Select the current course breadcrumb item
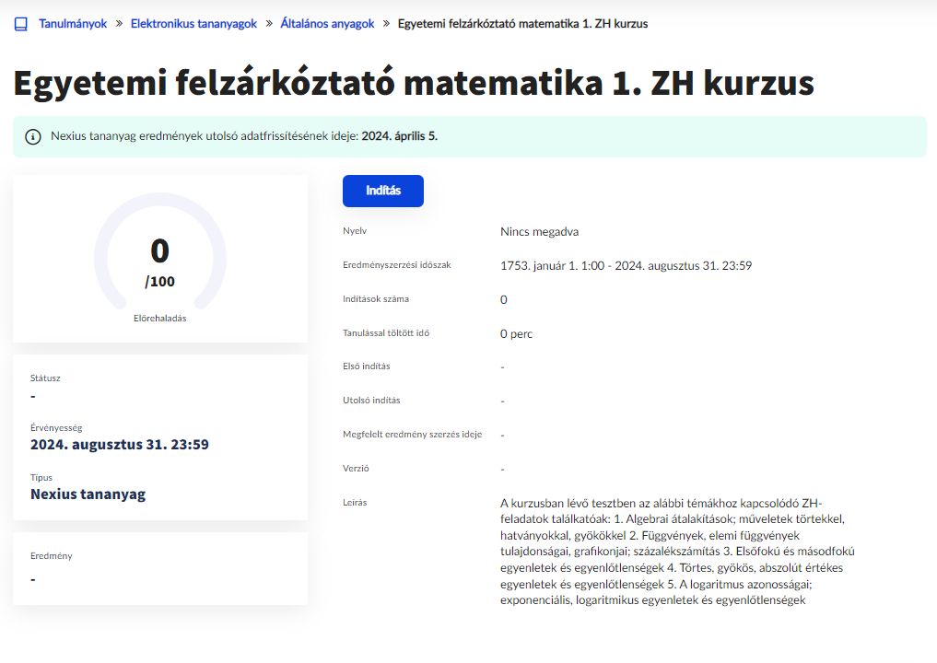Image resolution: width=937 pixels, height=663 pixels. coord(522,24)
